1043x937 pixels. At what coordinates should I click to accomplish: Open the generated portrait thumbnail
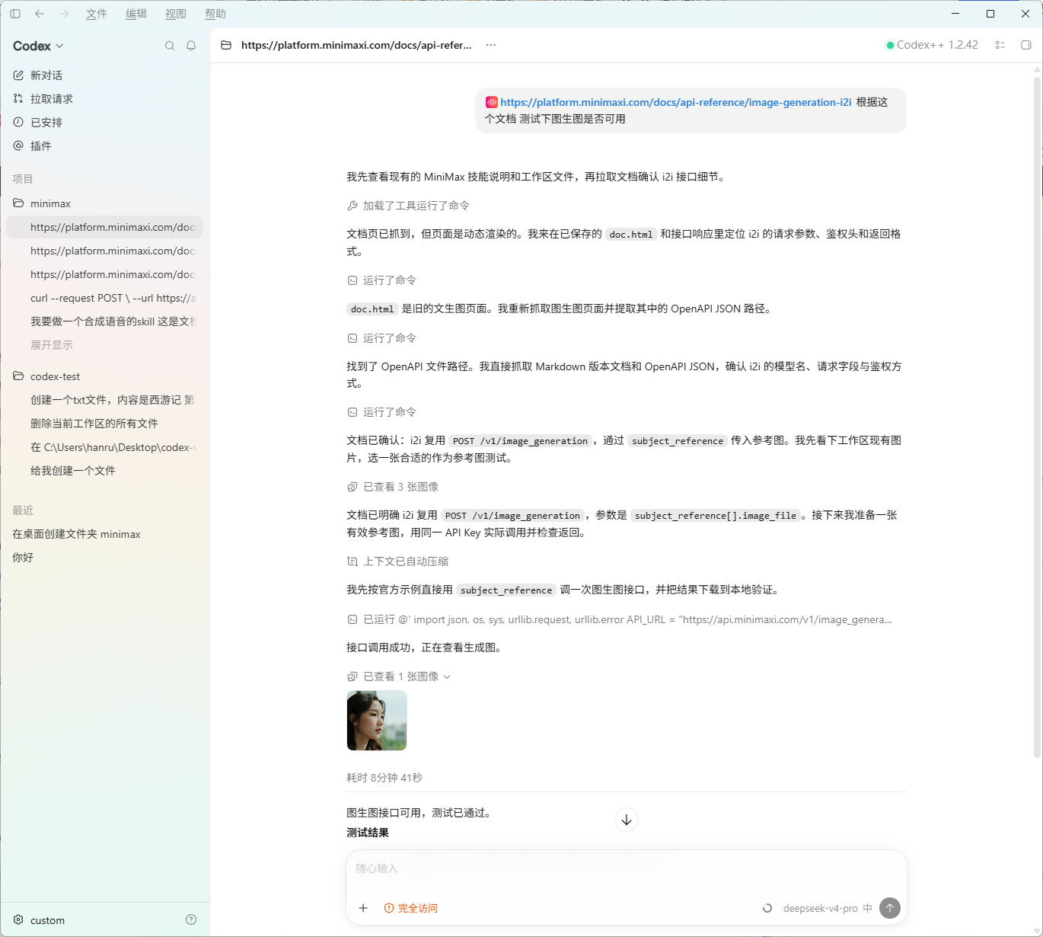tap(377, 721)
